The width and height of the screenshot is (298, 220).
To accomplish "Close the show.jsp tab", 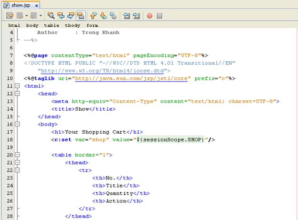I will pyautogui.click(x=36, y=6).
